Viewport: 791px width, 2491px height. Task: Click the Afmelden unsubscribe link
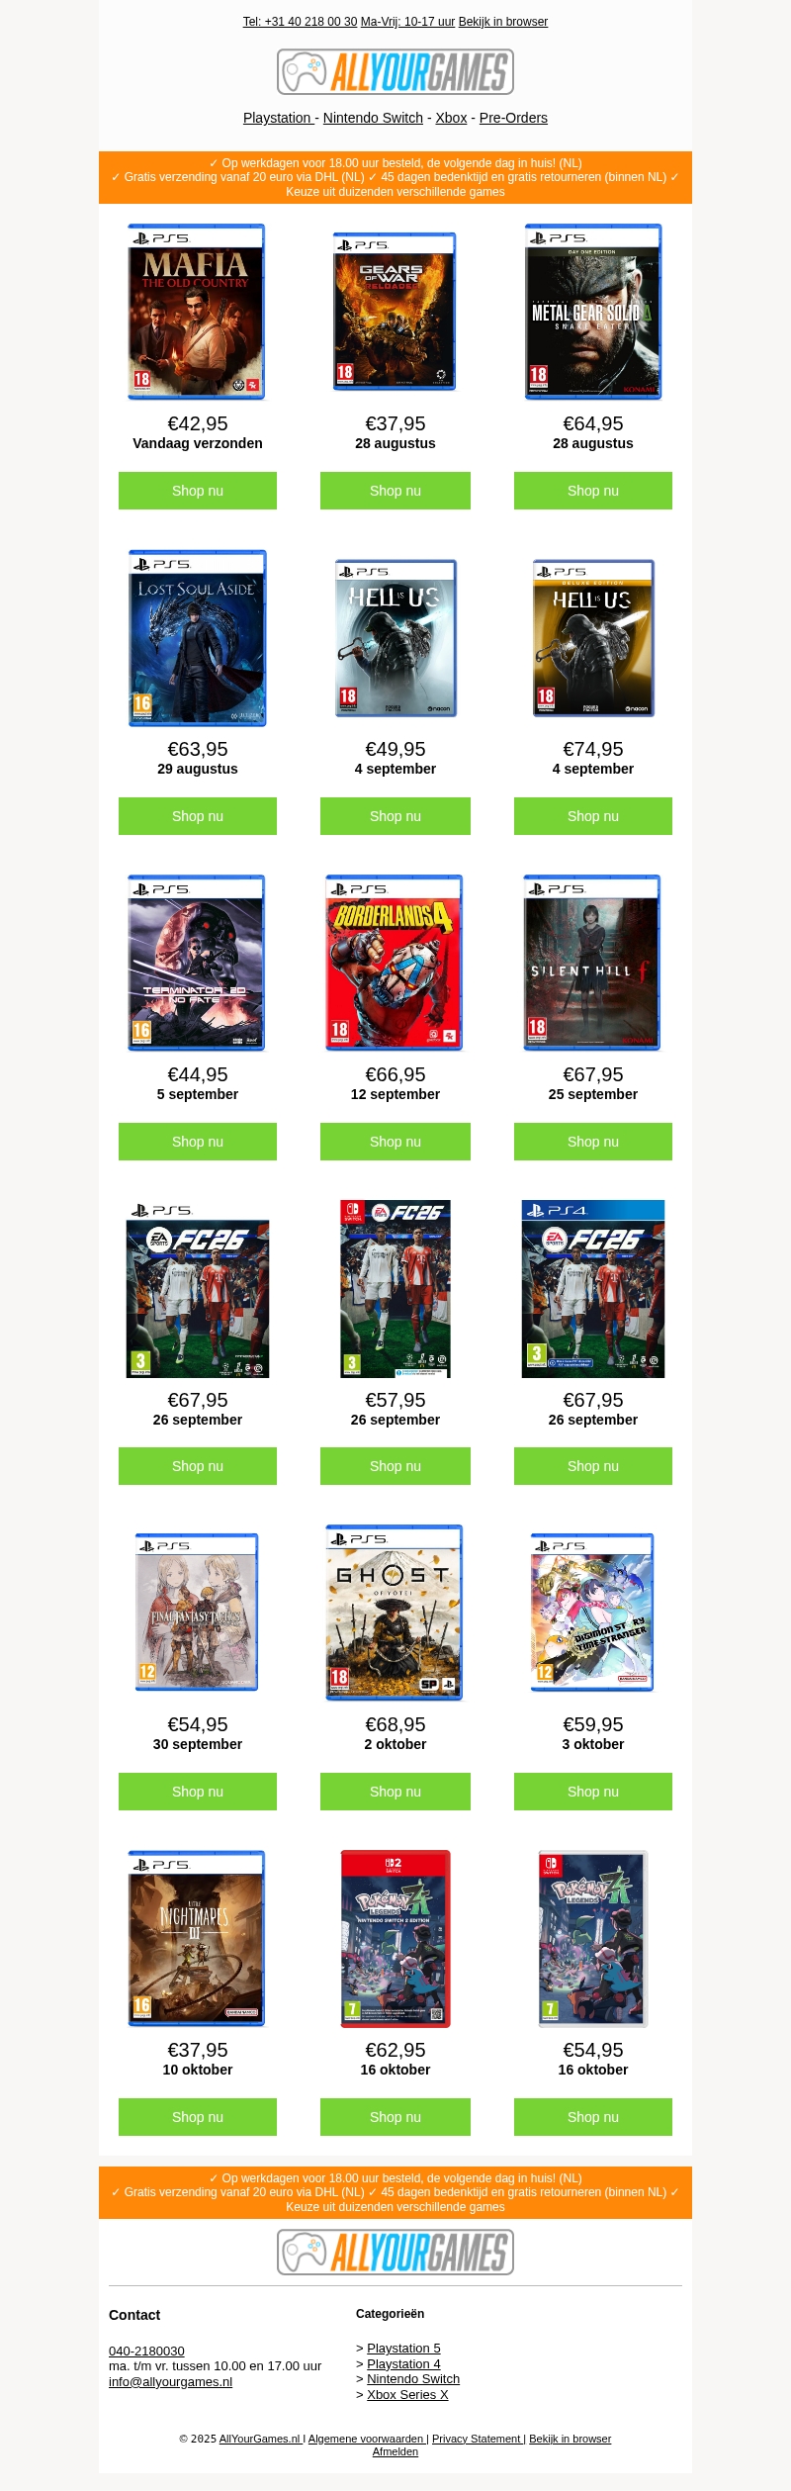[395, 2451]
